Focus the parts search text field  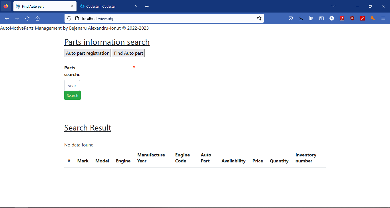click(x=72, y=85)
